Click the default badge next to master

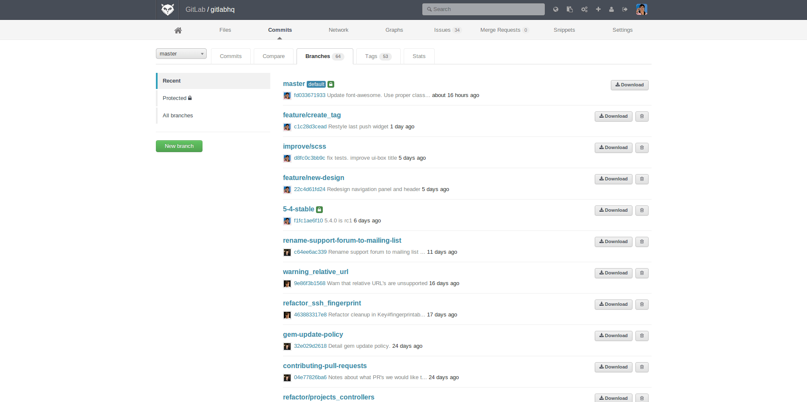(x=316, y=84)
